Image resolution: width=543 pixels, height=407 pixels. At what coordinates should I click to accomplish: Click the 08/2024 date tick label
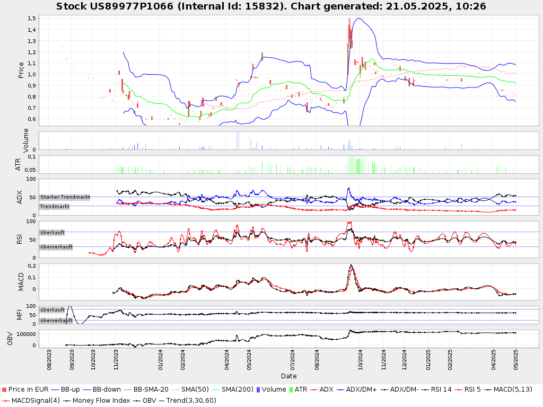tap(317, 360)
